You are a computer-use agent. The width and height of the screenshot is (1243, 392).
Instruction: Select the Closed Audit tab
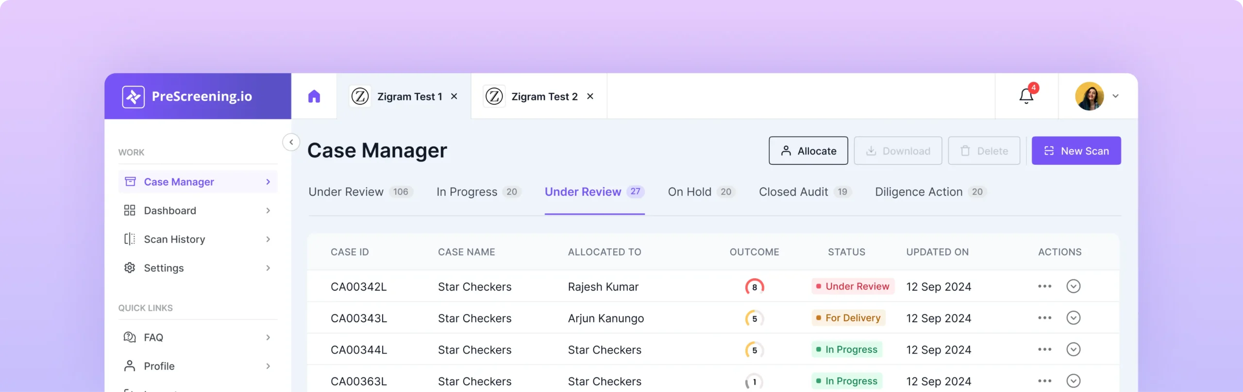point(805,192)
